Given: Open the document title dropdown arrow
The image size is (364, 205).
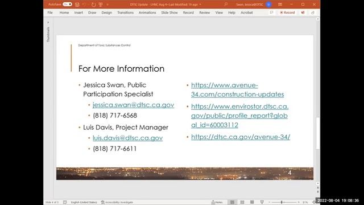Looking at the screenshot, I should [200, 5].
